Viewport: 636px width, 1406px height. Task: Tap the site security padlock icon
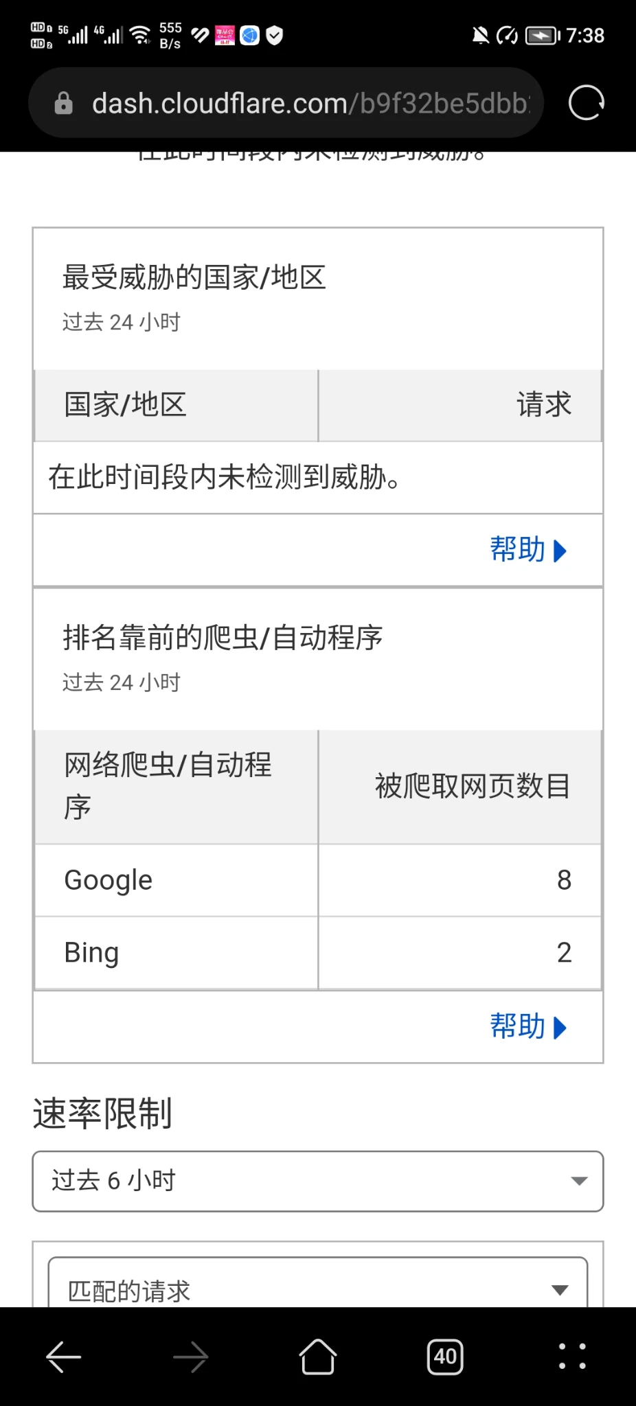click(64, 103)
